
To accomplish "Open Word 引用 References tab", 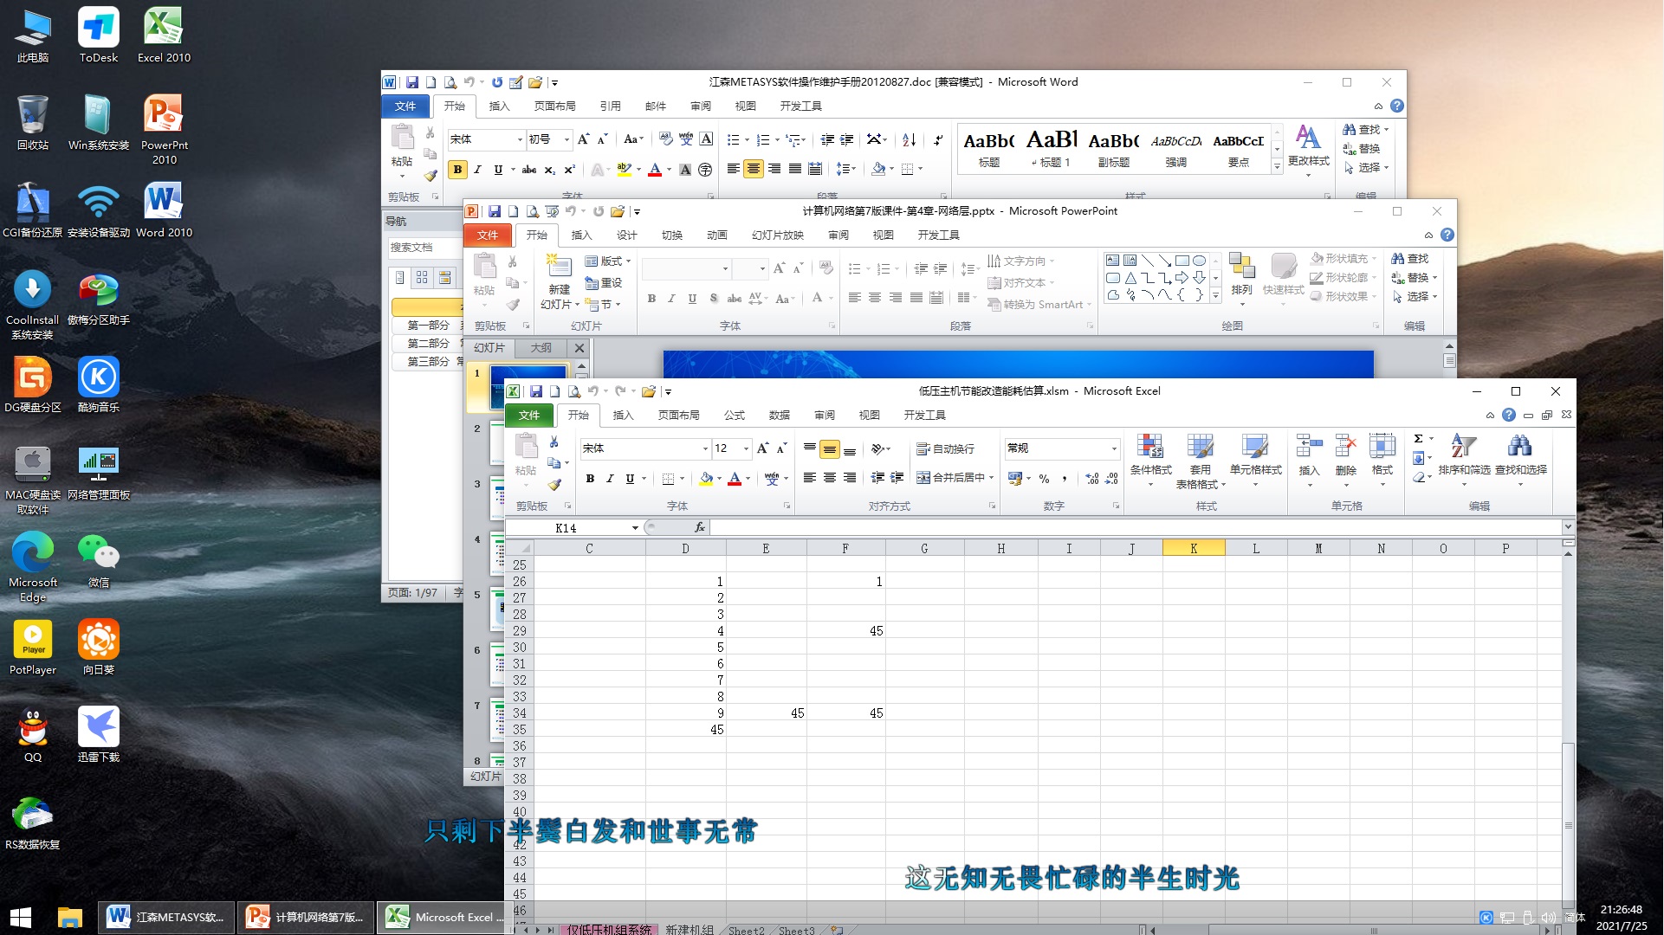I will [x=611, y=106].
